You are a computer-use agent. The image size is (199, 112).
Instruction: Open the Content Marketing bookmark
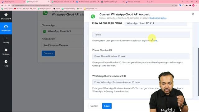[68, 9]
